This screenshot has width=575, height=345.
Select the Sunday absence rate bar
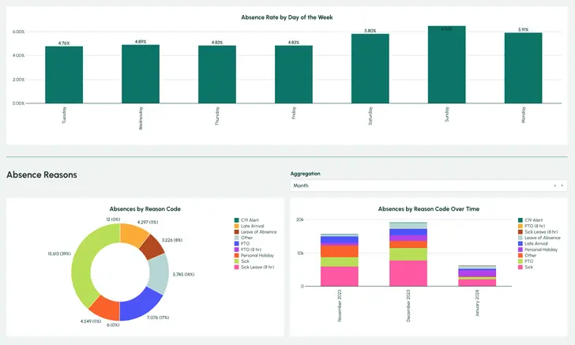point(447,65)
